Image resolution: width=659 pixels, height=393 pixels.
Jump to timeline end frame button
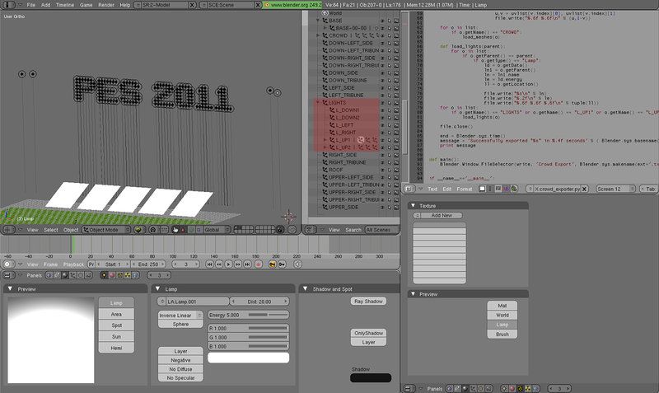pos(247,264)
